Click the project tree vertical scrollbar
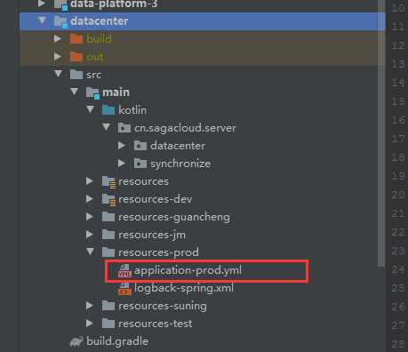The width and height of the screenshot is (408, 352). (381, 133)
